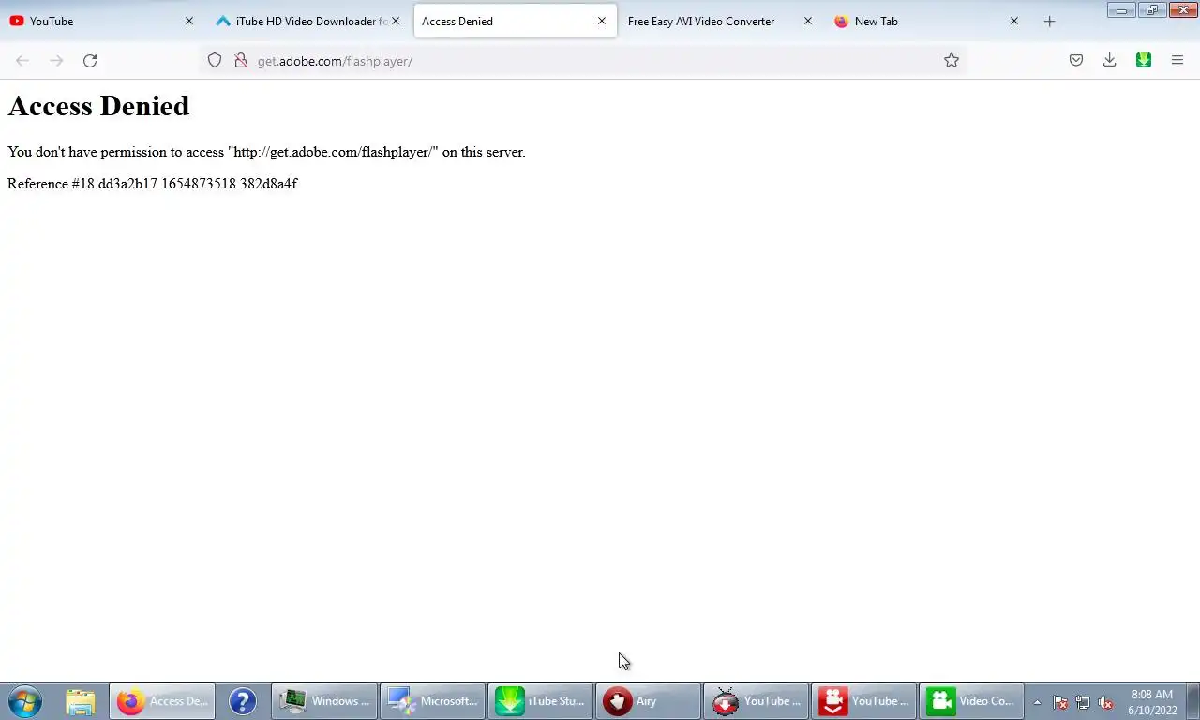This screenshot has width=1200, height=720.
Task: Open Video Converter from the taskbar
Action: point(971,701)
